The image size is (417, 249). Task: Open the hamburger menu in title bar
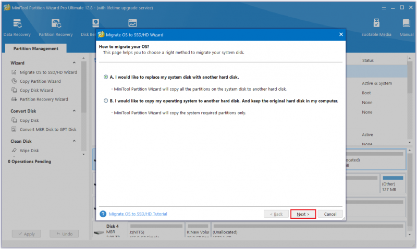point(384,8)
